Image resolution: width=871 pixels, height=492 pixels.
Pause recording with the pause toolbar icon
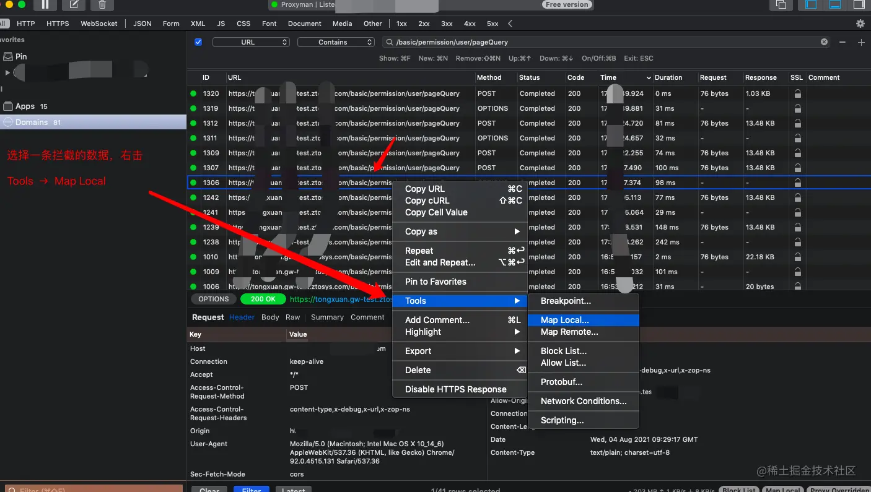pos(45,5)
